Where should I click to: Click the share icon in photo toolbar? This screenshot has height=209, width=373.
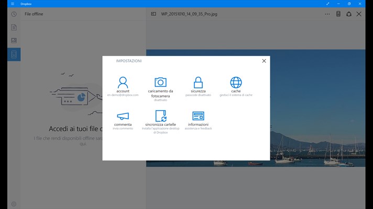[349, 14]
